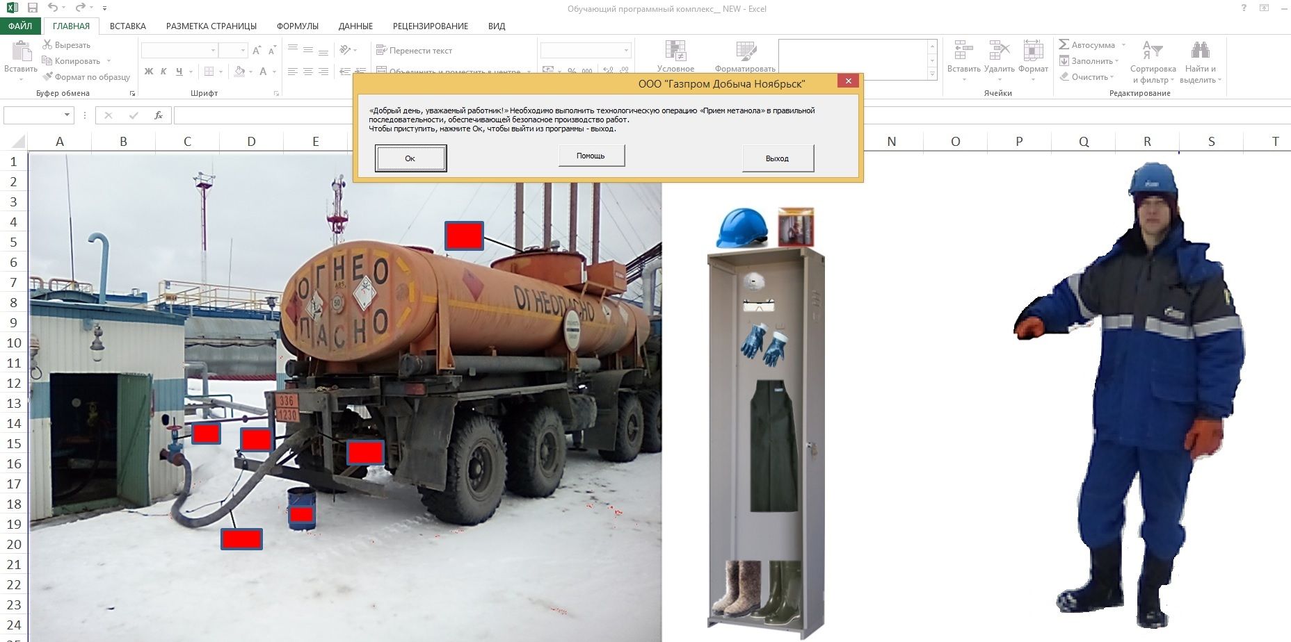Open Clipboard (Буфер обмена) dialog launcher
Screen dimensions: 1291x642
[x=132, y=93]
